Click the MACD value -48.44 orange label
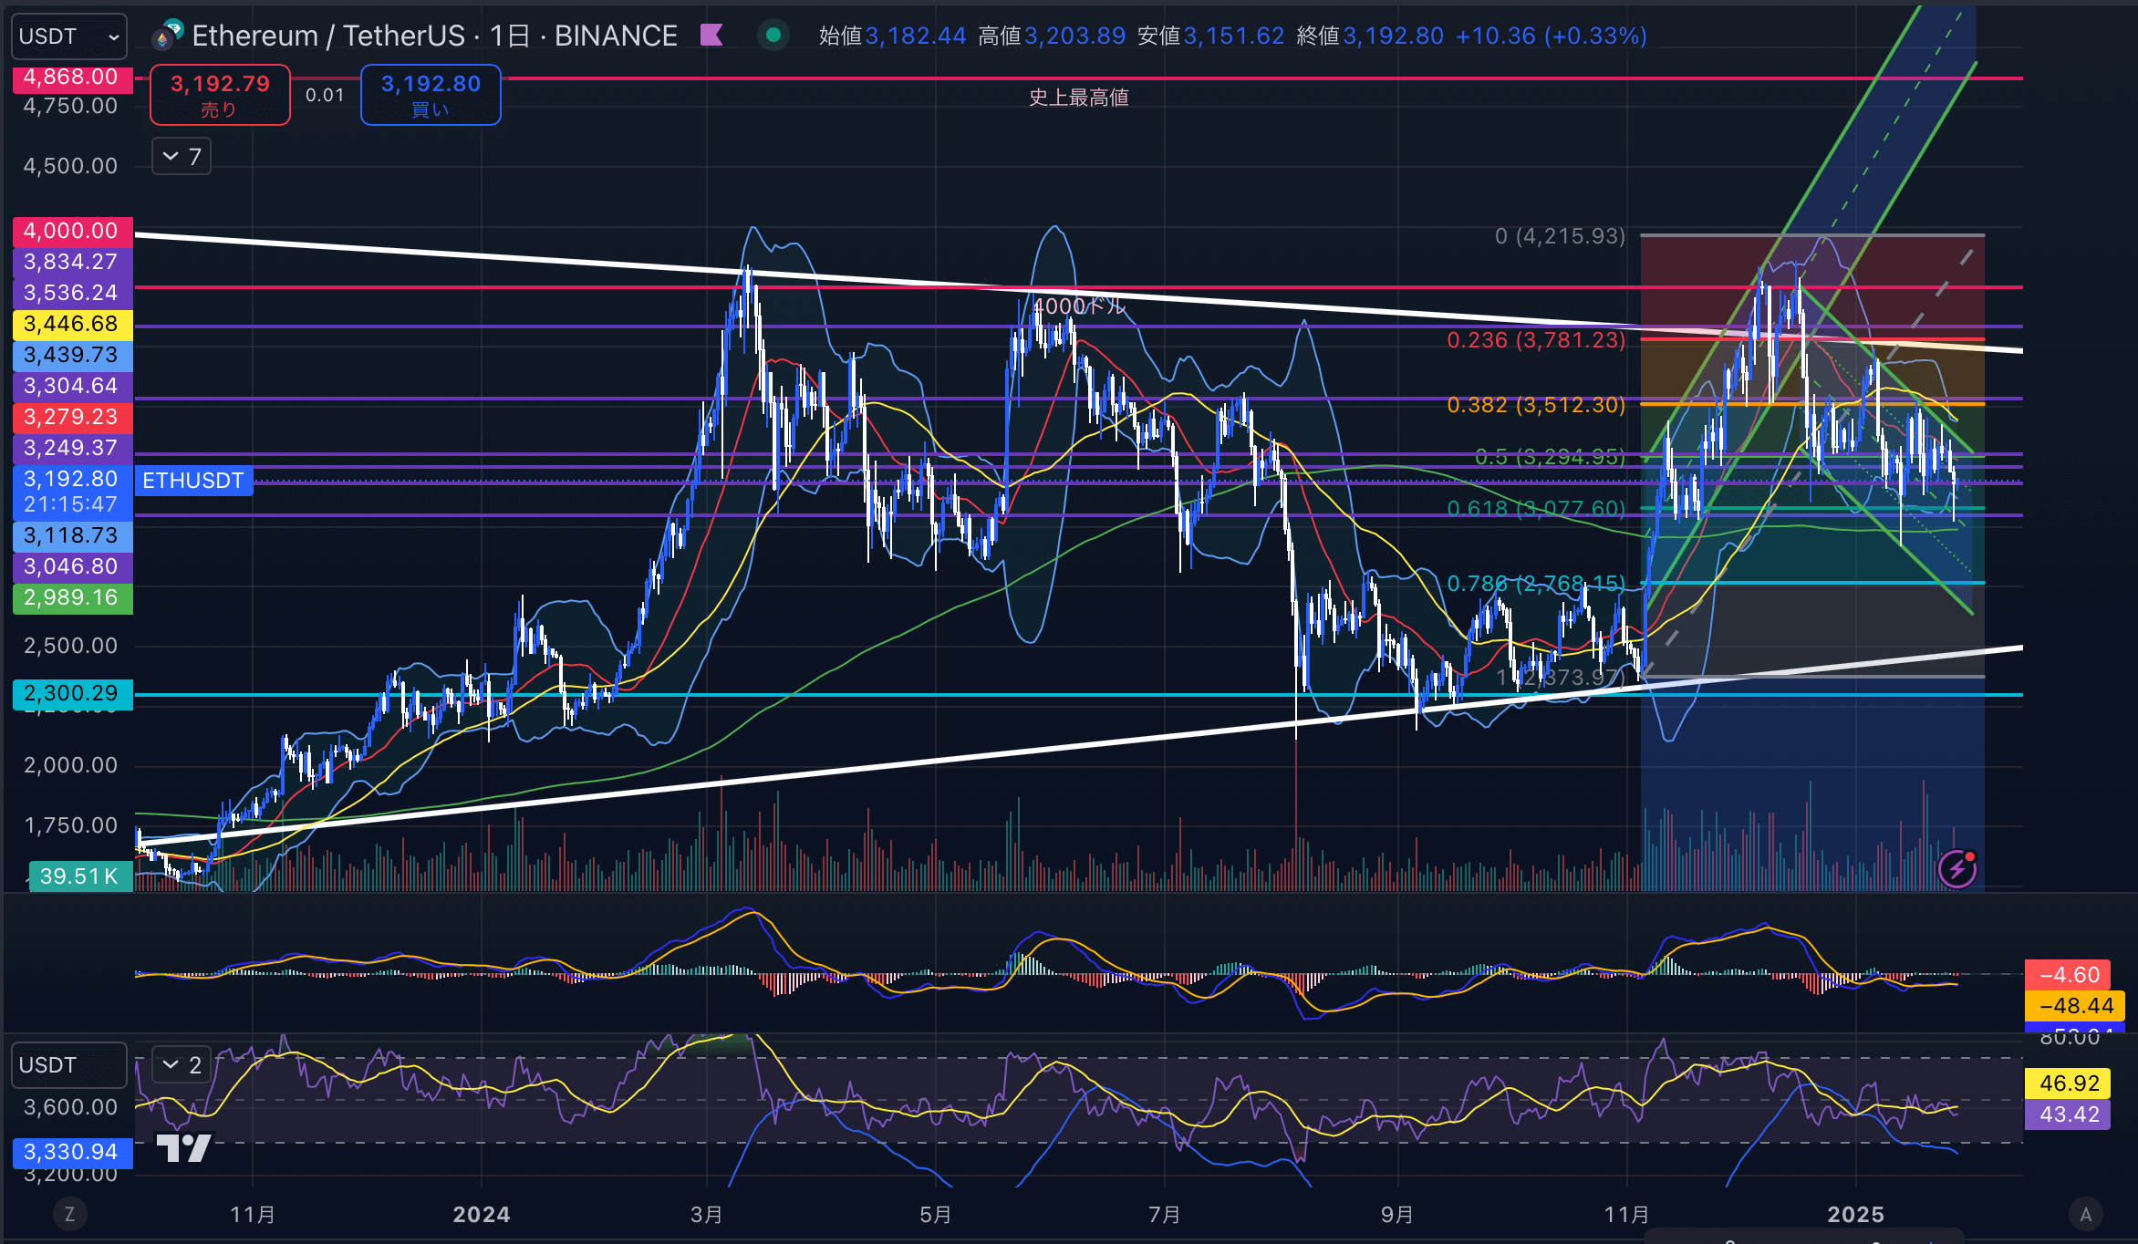Screen dimensions: 2138x1244 coord(2075,1006)
